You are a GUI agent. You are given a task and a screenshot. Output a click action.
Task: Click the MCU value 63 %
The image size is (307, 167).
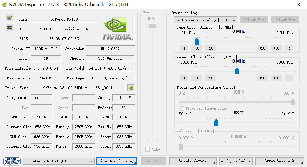83,117
